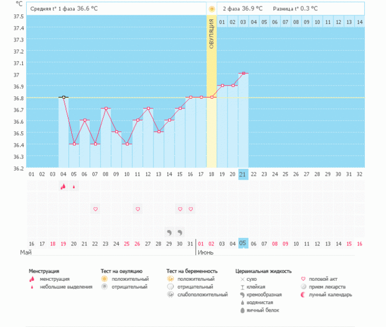386x327 pixels.
Task: Select the red calendar date 19 in Май
Action: [63, 244]
